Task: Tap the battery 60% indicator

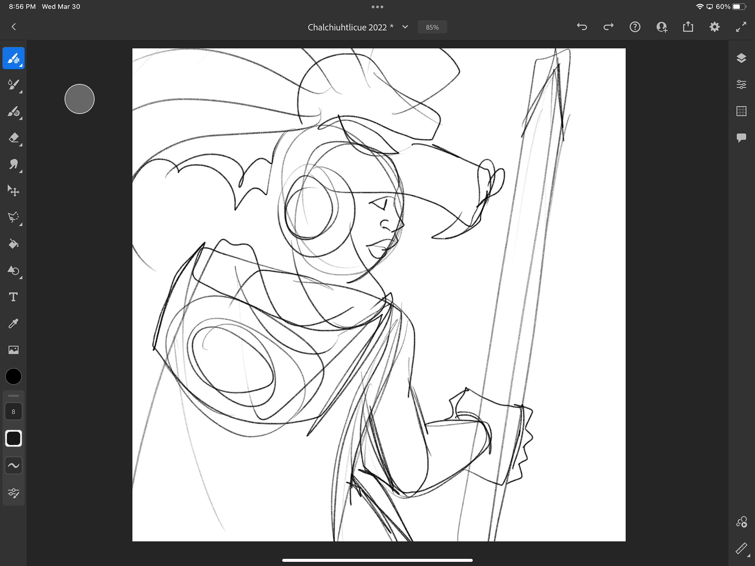Action: coord(731,7)
